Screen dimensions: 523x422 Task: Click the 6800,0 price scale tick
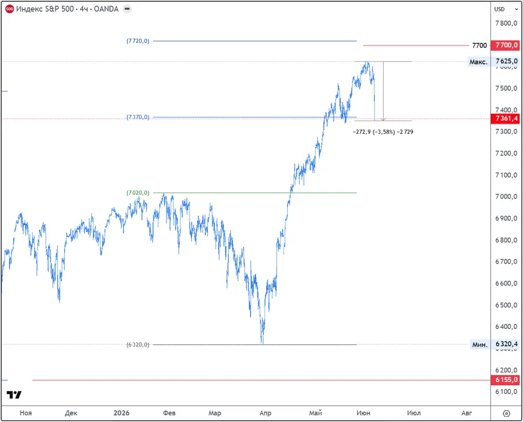506,240
